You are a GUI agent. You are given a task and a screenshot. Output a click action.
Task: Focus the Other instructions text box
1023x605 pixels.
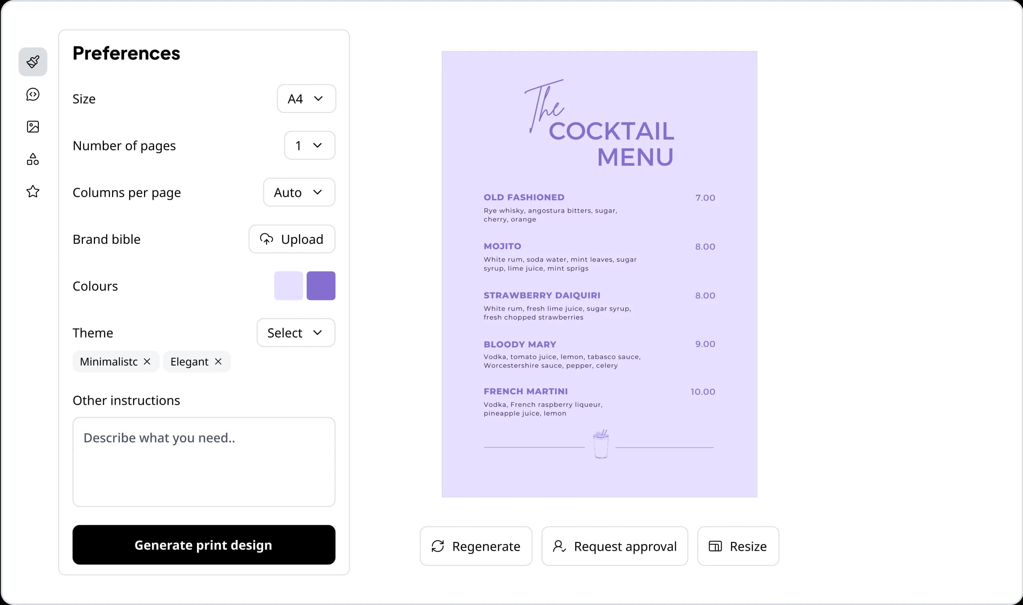point(204,462)
